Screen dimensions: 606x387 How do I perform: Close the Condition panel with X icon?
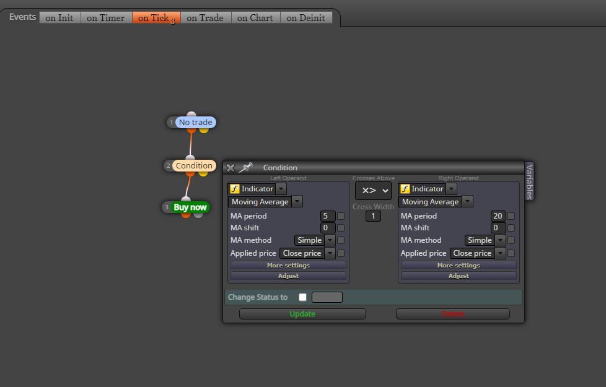coord(231,168)
